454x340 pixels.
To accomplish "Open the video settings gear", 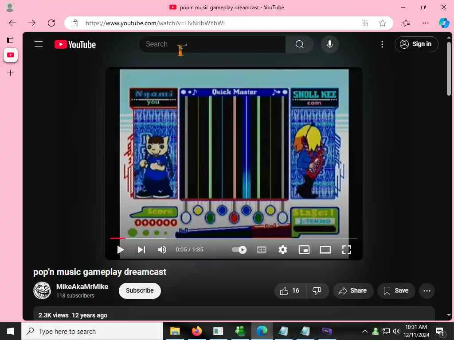I will pyautogui.click(x=282, y=250).
